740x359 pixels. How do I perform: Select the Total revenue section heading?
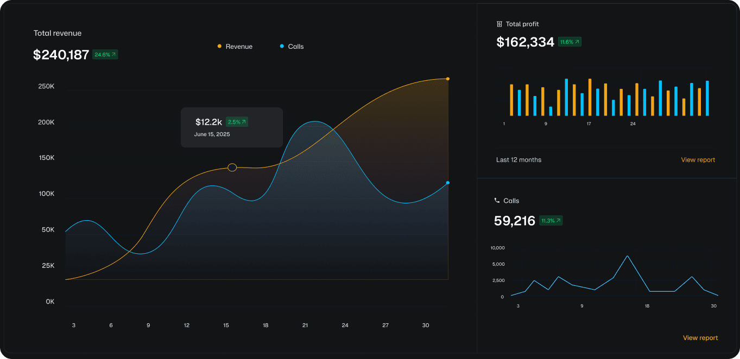[x=57, y=33]
